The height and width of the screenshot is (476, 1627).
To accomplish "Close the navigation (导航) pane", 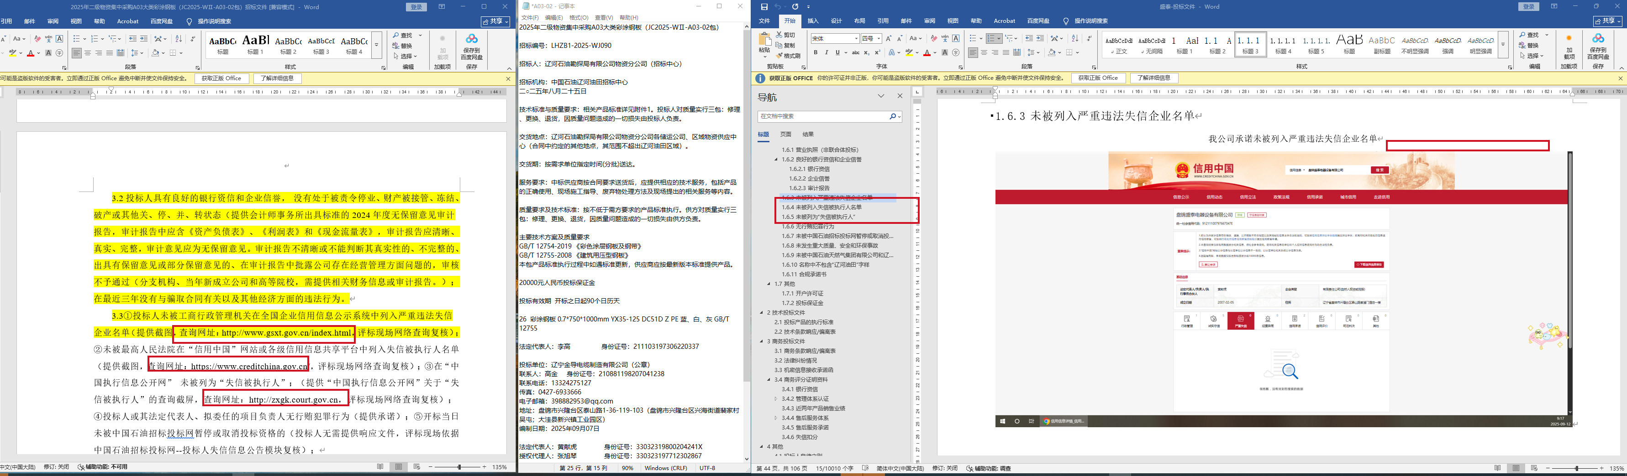I will click(x=900, y=96).
